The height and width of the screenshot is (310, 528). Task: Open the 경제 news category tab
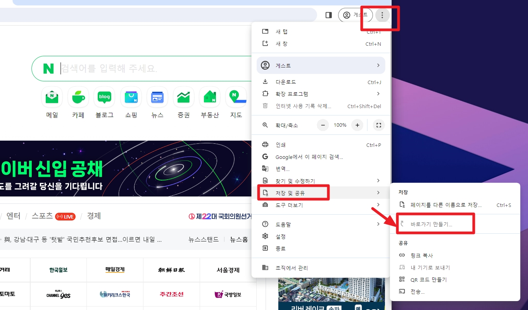[94, 216]
